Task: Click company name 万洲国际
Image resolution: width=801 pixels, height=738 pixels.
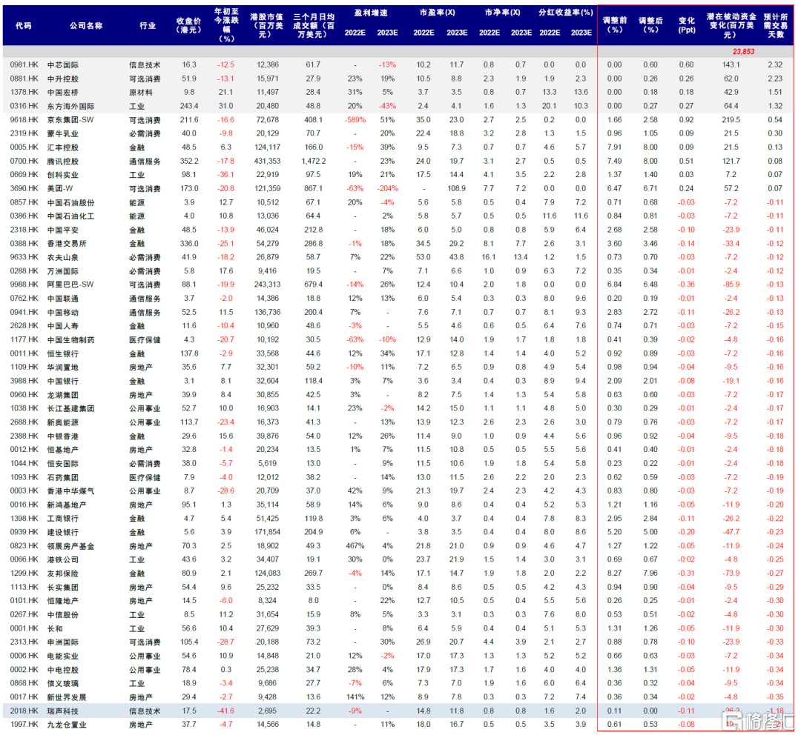Action: [x=63, y=271]
